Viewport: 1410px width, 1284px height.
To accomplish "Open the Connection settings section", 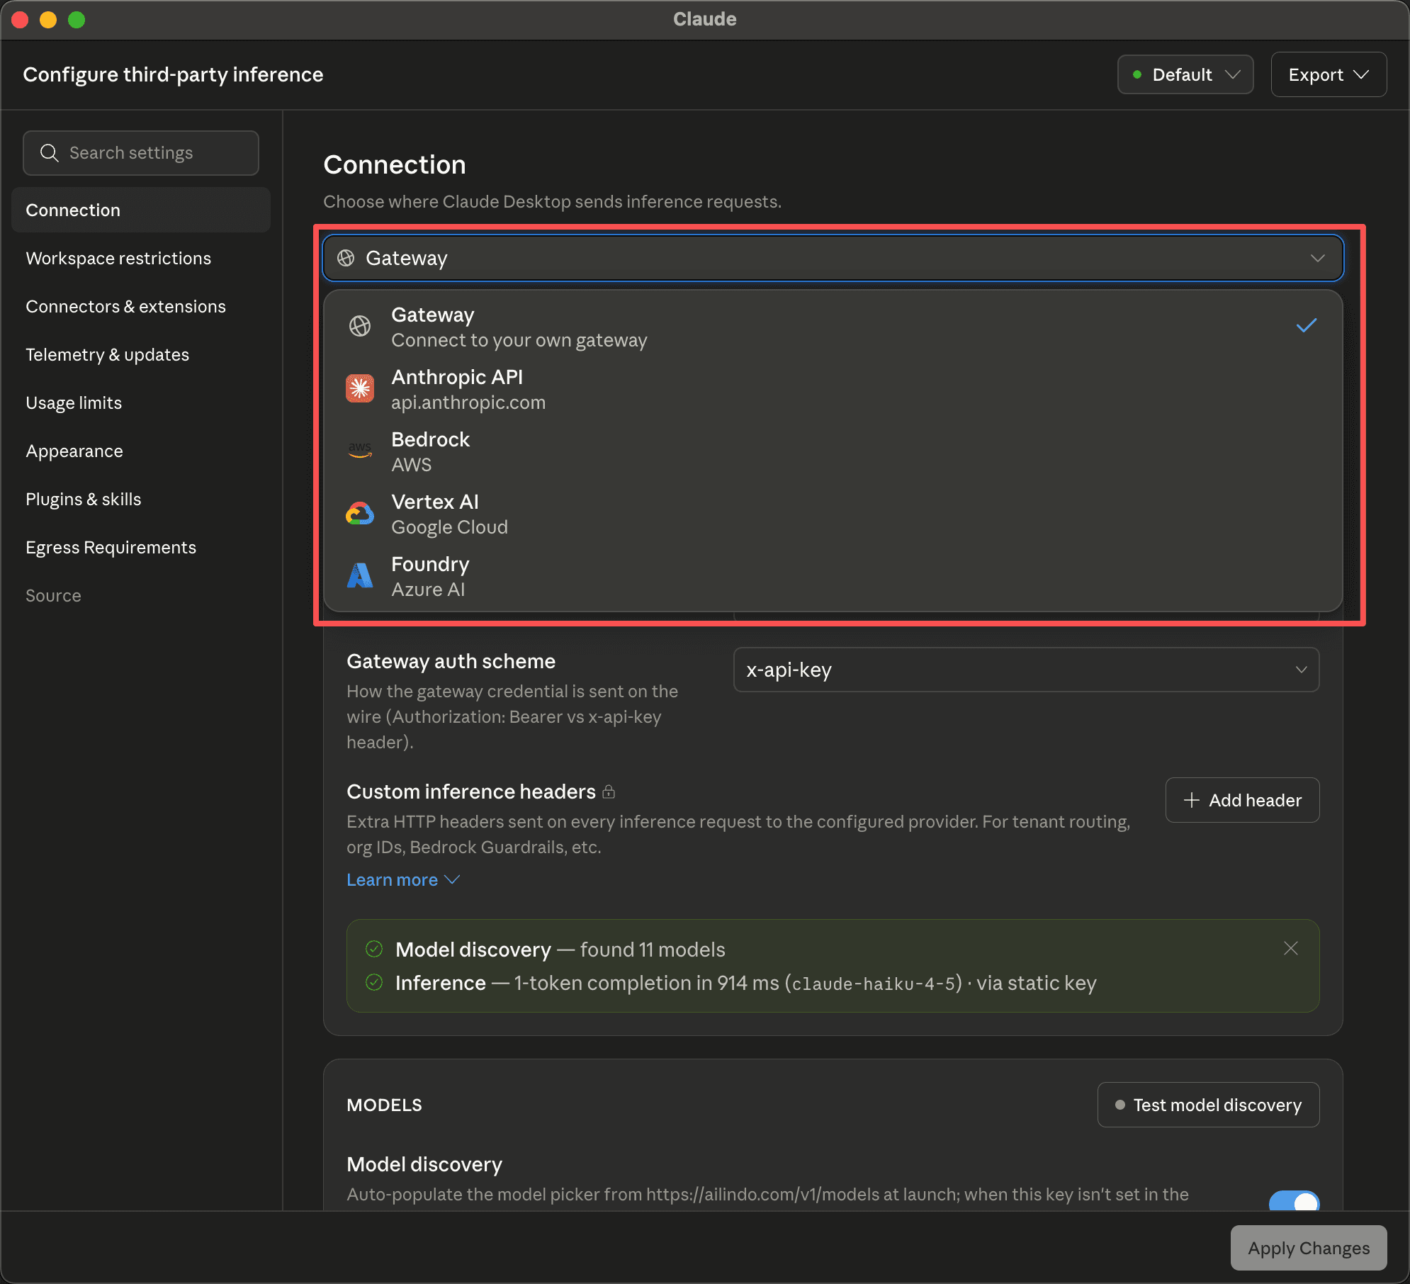I will (x=141, y=210).
